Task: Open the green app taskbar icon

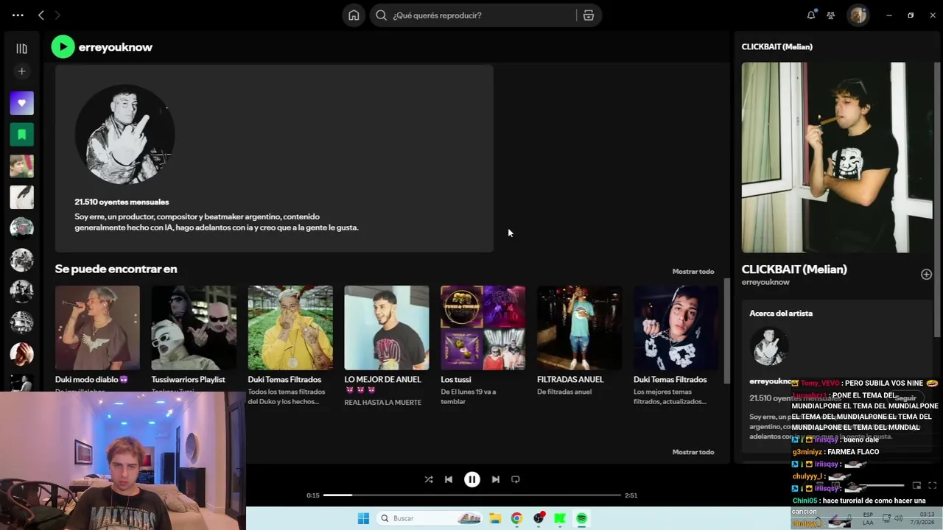Action: 560,518
